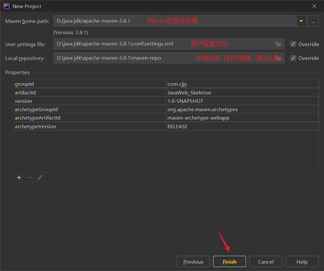This screenshot has width=324, height=271.
Task: Click the JavaWeb_Skeleton value cell
Action: pyautogui.click(x=242, y=92)
